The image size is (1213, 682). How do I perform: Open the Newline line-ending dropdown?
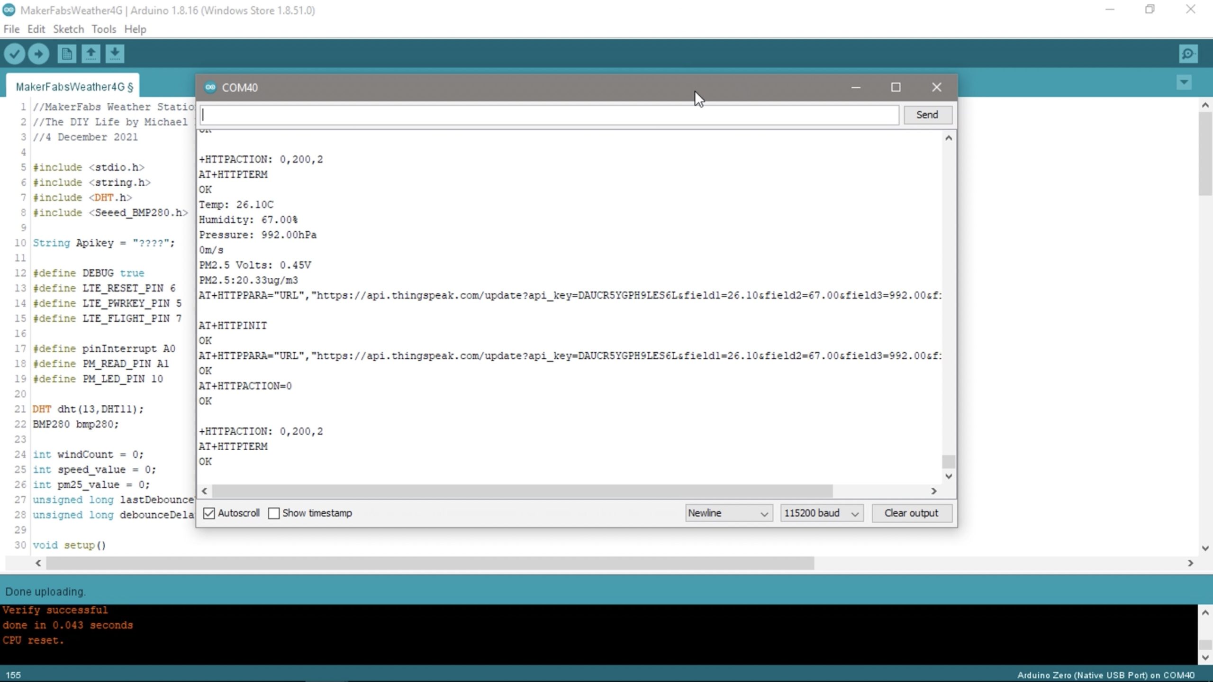728,513
